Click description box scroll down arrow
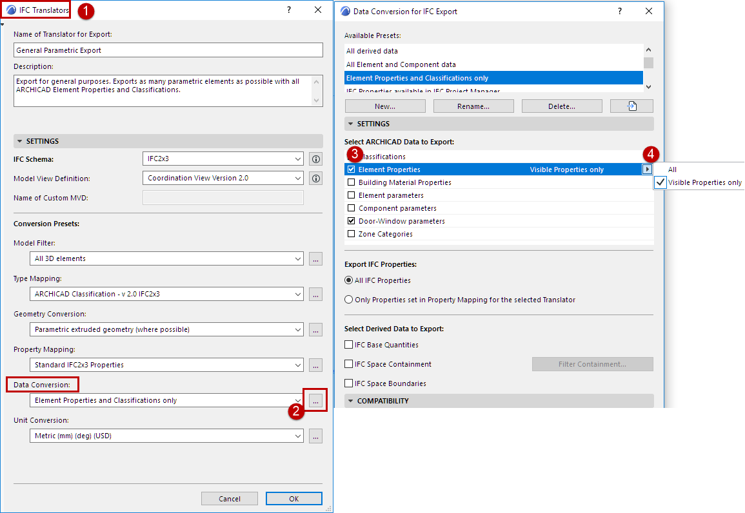 [317, 100]
